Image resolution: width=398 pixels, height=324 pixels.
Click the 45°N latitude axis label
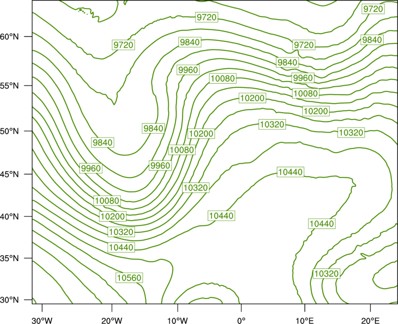point(9,174)
